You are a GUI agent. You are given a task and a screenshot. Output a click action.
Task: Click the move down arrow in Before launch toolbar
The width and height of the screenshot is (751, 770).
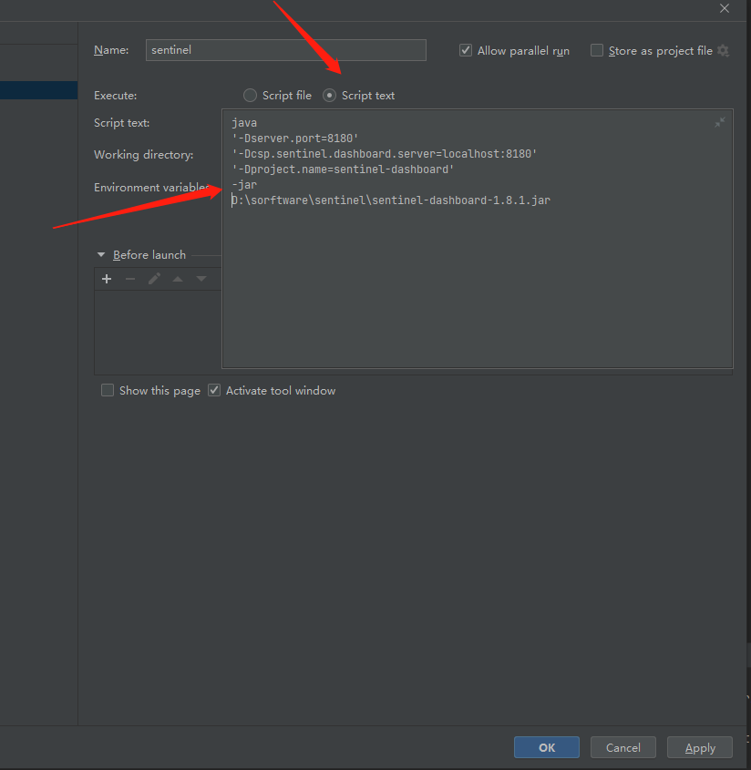201,279
